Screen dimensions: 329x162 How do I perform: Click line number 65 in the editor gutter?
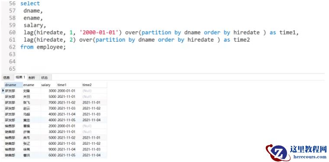click(x=13, y=68)
